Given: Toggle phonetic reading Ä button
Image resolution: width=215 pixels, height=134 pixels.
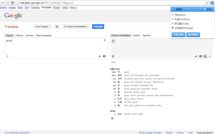Looking at the screenshot, I should coord(205,56).
